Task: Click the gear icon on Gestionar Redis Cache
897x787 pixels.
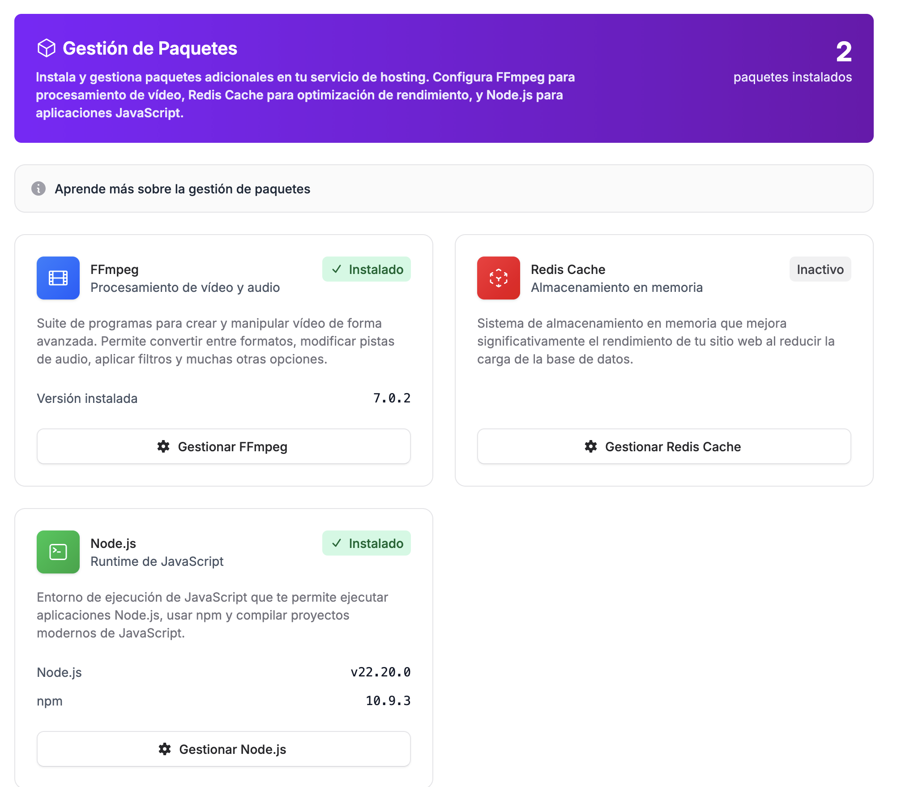Action: click(x=591, y=446)
